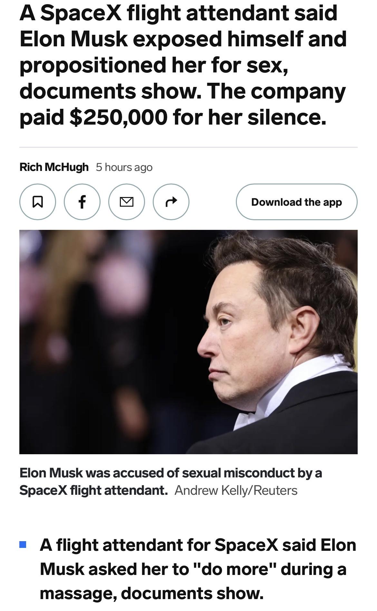Screen dimensions: 377x611
Task: Open author Rich McHugh's profile link
Action: point(54,167)
